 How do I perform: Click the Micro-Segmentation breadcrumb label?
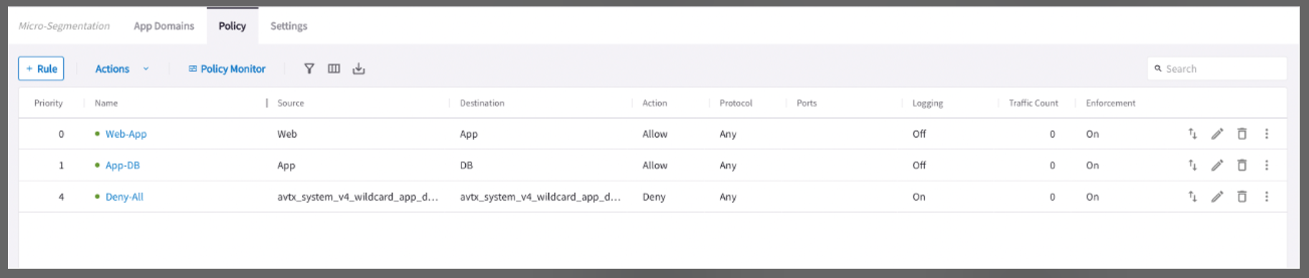(64, 26)
